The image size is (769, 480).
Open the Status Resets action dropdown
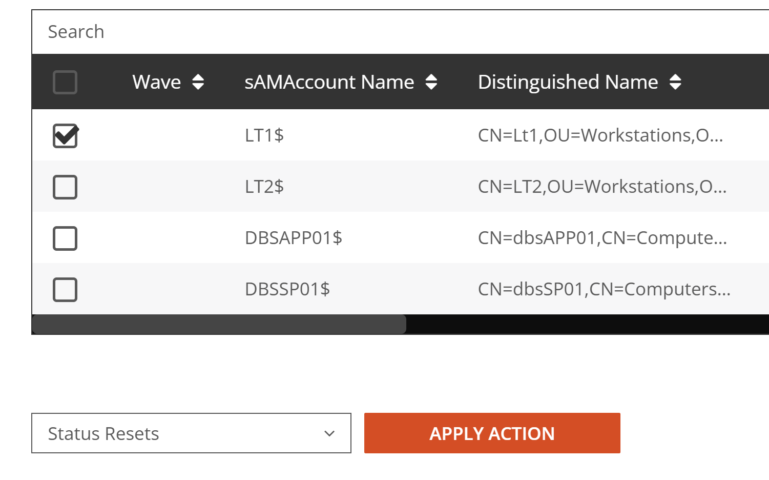click(191, 433)
